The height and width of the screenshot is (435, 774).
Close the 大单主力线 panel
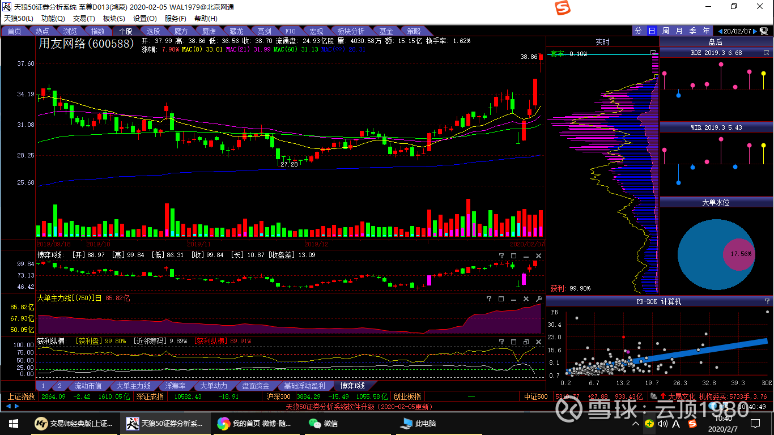click(526, 298)
